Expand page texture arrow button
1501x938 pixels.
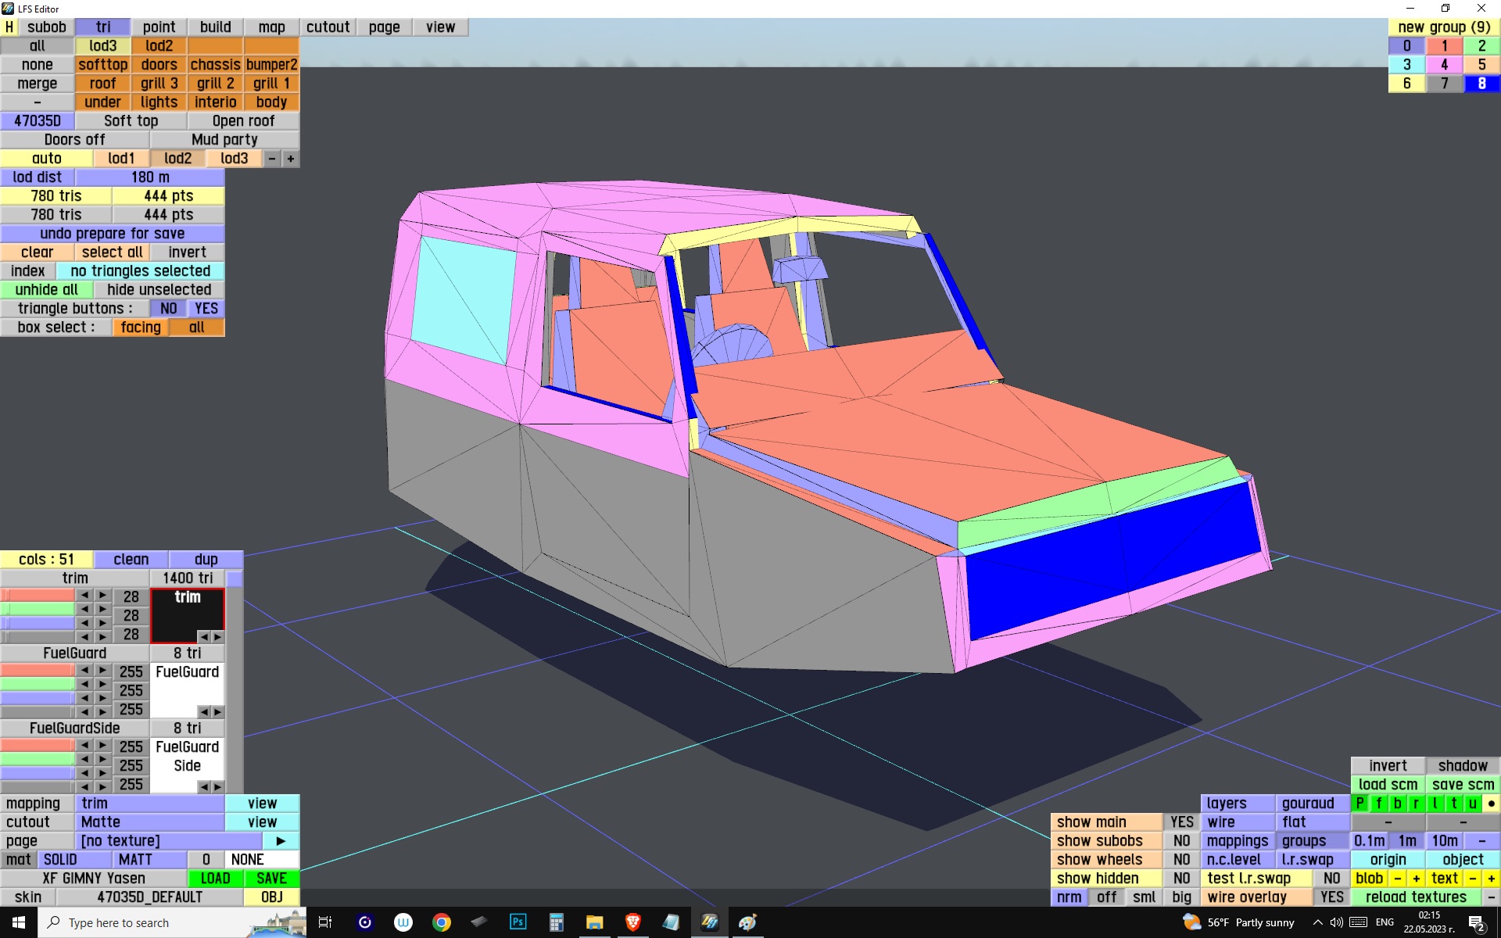[x=281, y=840]
